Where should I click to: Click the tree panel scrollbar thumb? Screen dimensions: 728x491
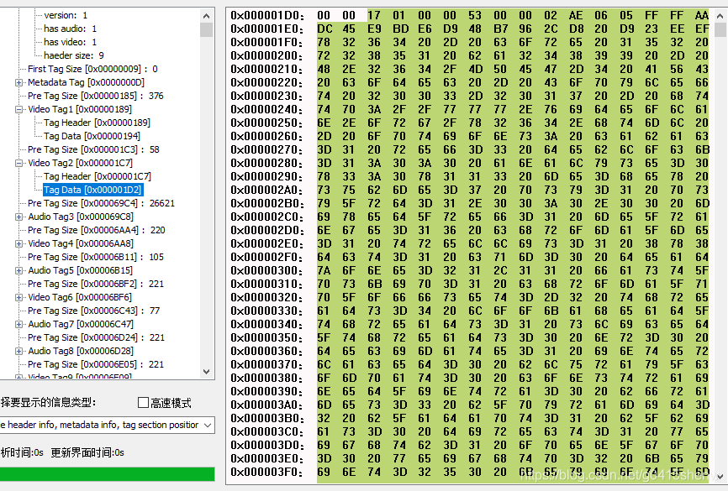[207, 29]
